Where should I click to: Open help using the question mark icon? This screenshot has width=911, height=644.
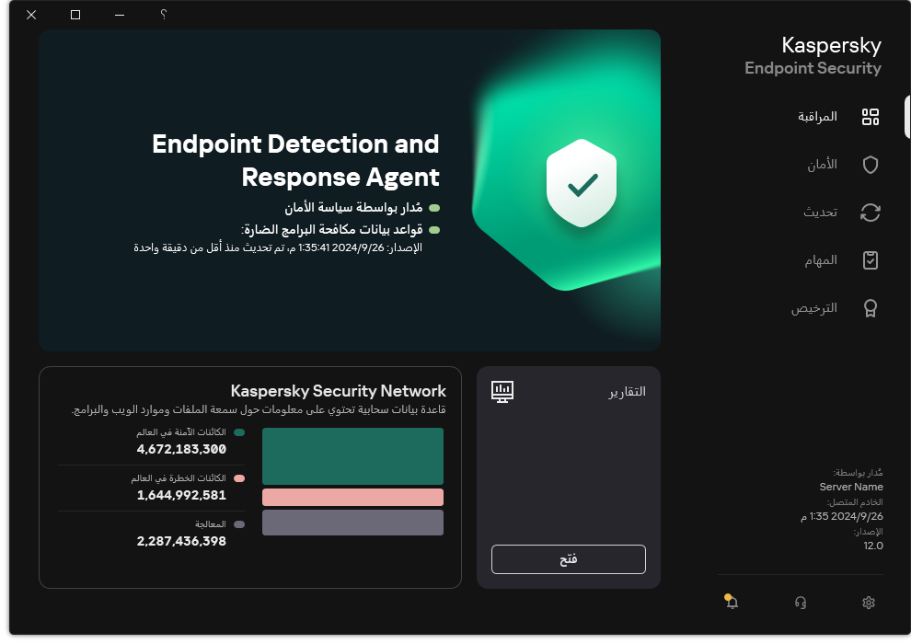163,15
